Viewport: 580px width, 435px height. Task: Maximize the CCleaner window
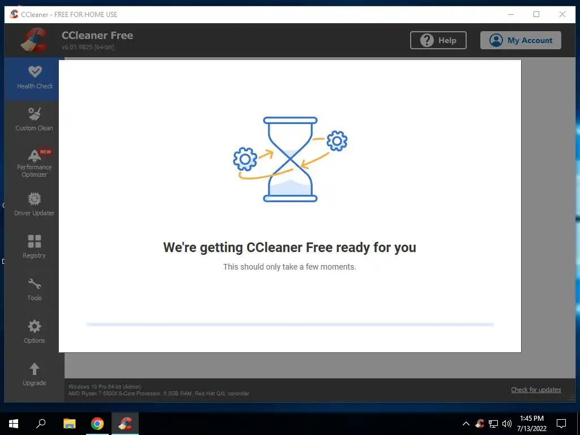tap(536, 14)
